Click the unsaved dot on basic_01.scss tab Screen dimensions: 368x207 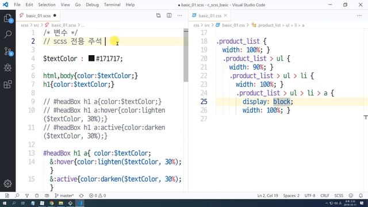pos(55,16)
